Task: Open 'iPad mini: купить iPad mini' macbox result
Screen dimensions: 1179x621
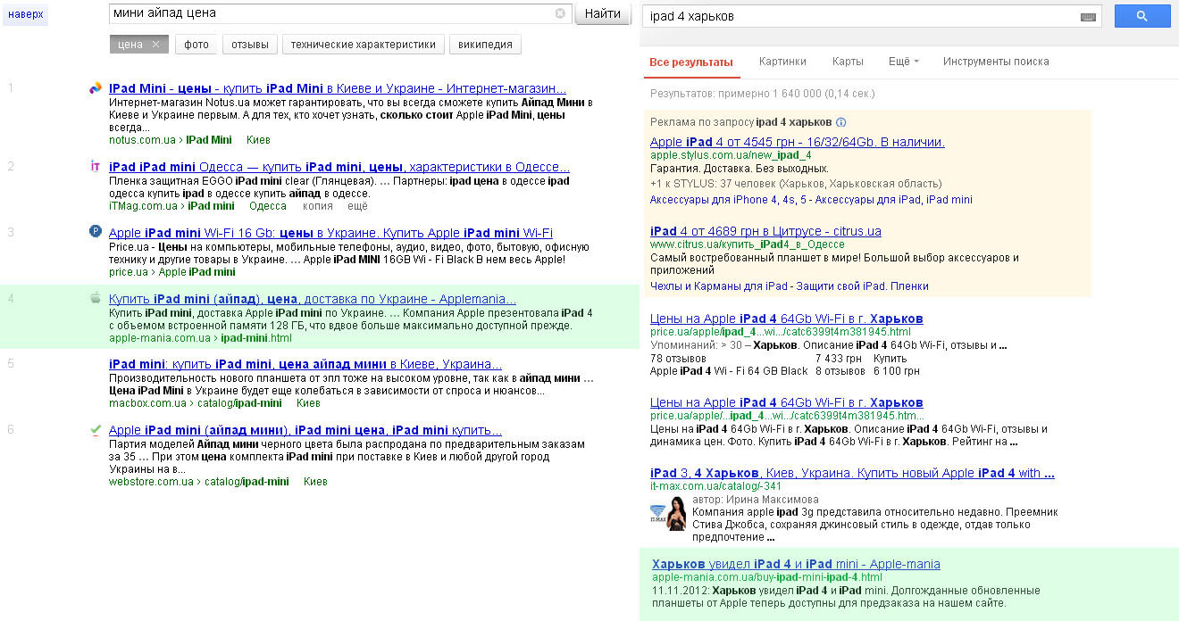Action: click(x=305, y=364)
